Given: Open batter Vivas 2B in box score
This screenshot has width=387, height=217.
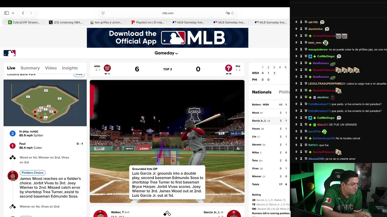Looking at the screenshot, I should pos(257,168).
